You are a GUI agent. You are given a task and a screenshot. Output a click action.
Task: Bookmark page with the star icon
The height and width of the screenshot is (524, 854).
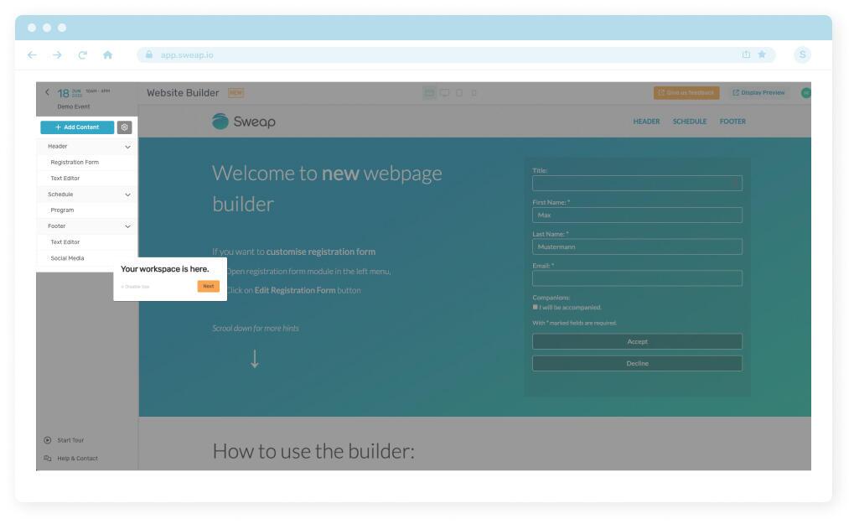(x=762, y=54)
